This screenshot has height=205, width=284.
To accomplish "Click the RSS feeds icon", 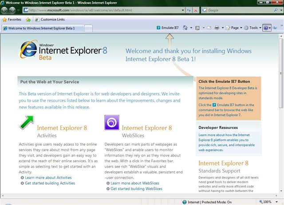I will [x=197, y=28].
